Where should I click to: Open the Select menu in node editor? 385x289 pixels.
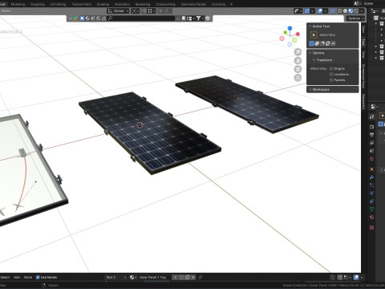5,277
